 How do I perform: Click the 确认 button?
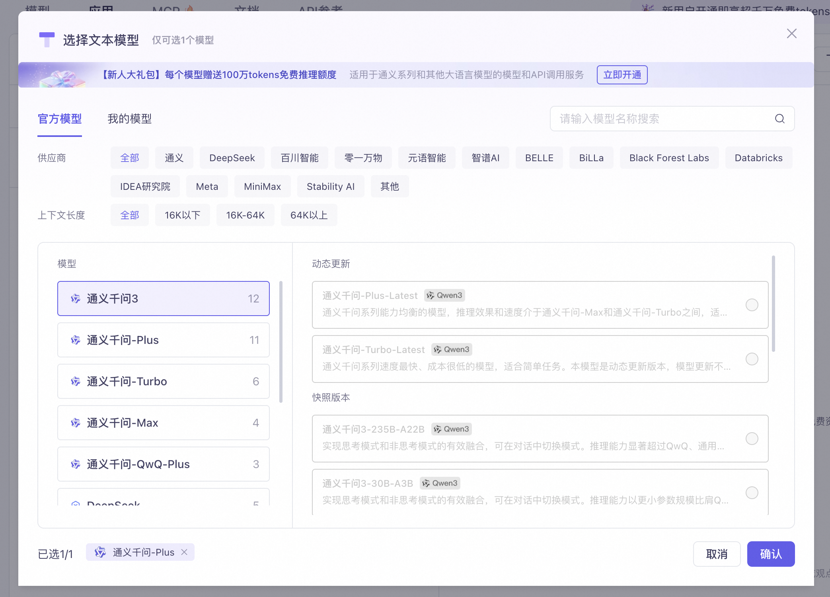[771, 554]
